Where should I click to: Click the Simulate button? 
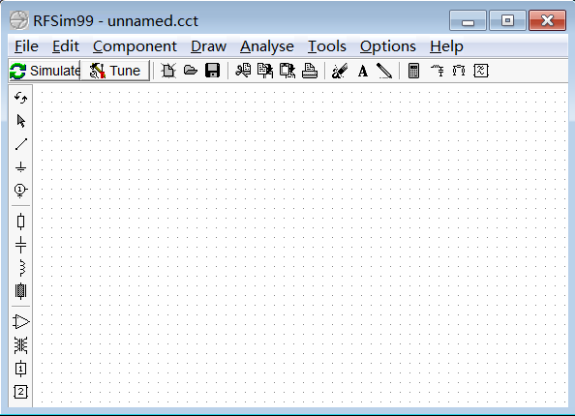point(45,71)
